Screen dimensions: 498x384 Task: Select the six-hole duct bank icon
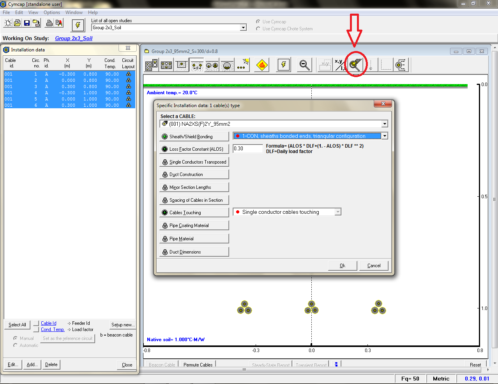pos(166,65)
